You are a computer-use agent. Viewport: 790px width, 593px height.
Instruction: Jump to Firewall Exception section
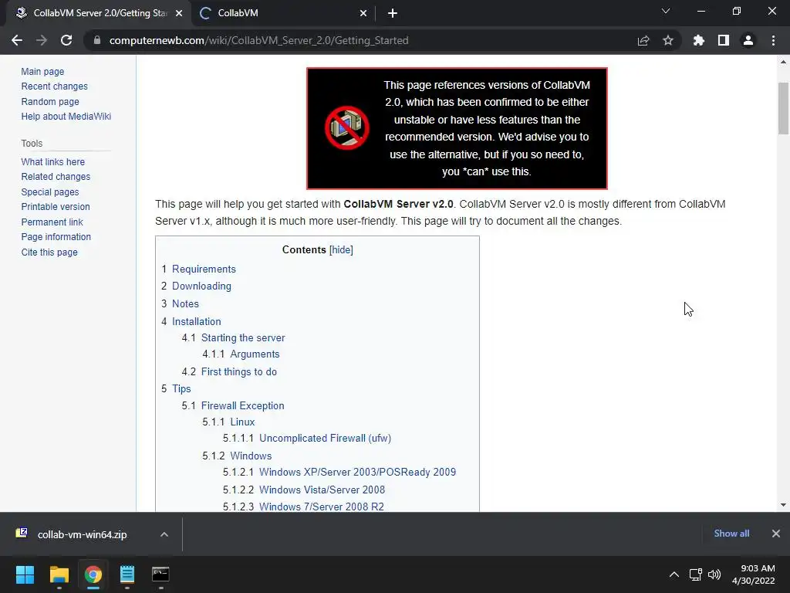tap(242, 405)
